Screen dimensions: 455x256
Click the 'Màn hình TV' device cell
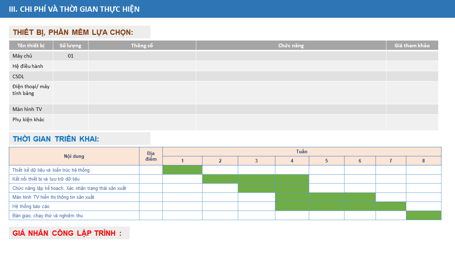(27, 109)
